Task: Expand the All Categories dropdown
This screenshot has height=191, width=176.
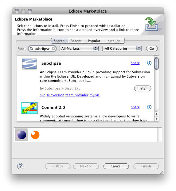Action: (122, 48)
